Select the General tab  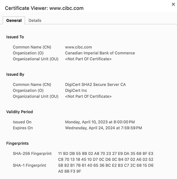(x=14, y=21)
